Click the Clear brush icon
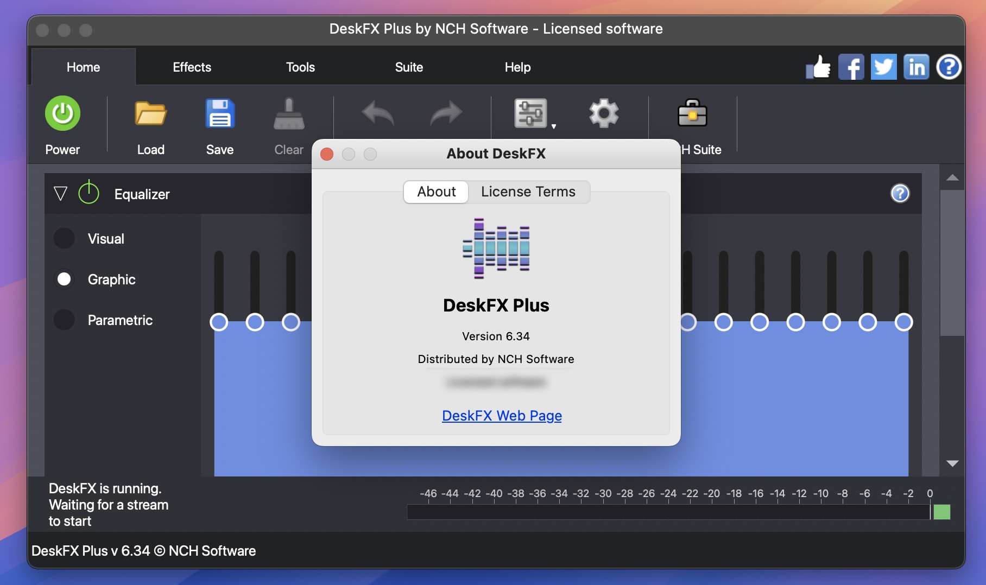Screen dimensions: 986x585 click(289, 113)
